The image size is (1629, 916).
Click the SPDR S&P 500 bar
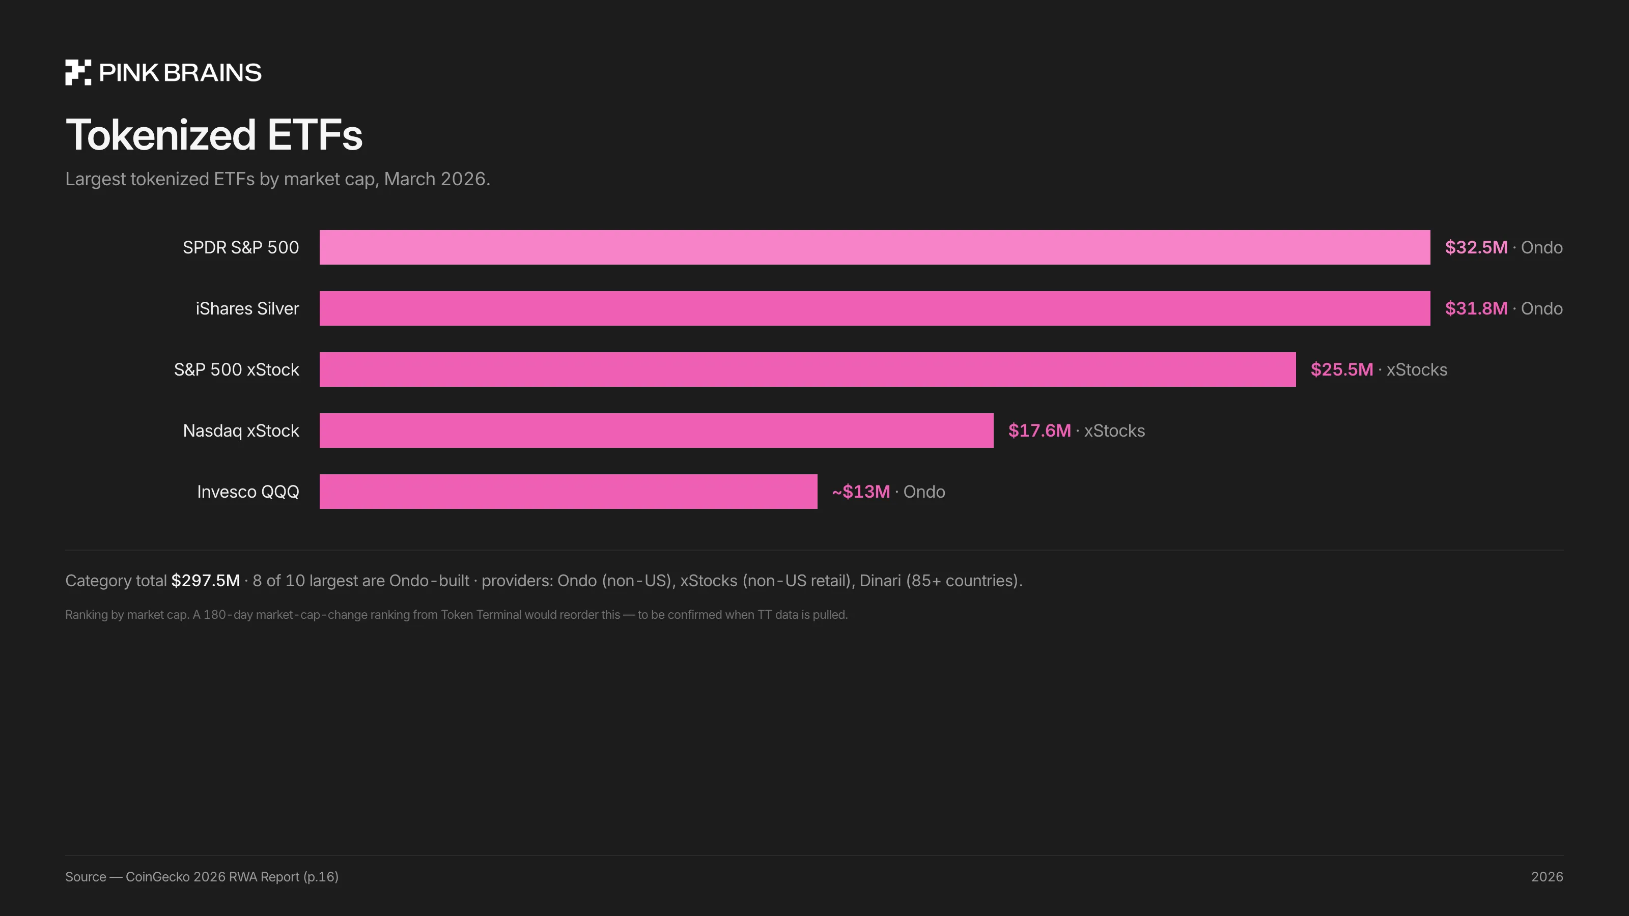875,247
